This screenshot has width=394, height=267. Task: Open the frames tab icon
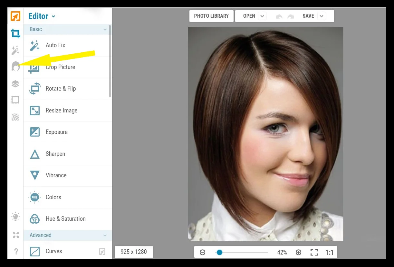coord(15,100)
